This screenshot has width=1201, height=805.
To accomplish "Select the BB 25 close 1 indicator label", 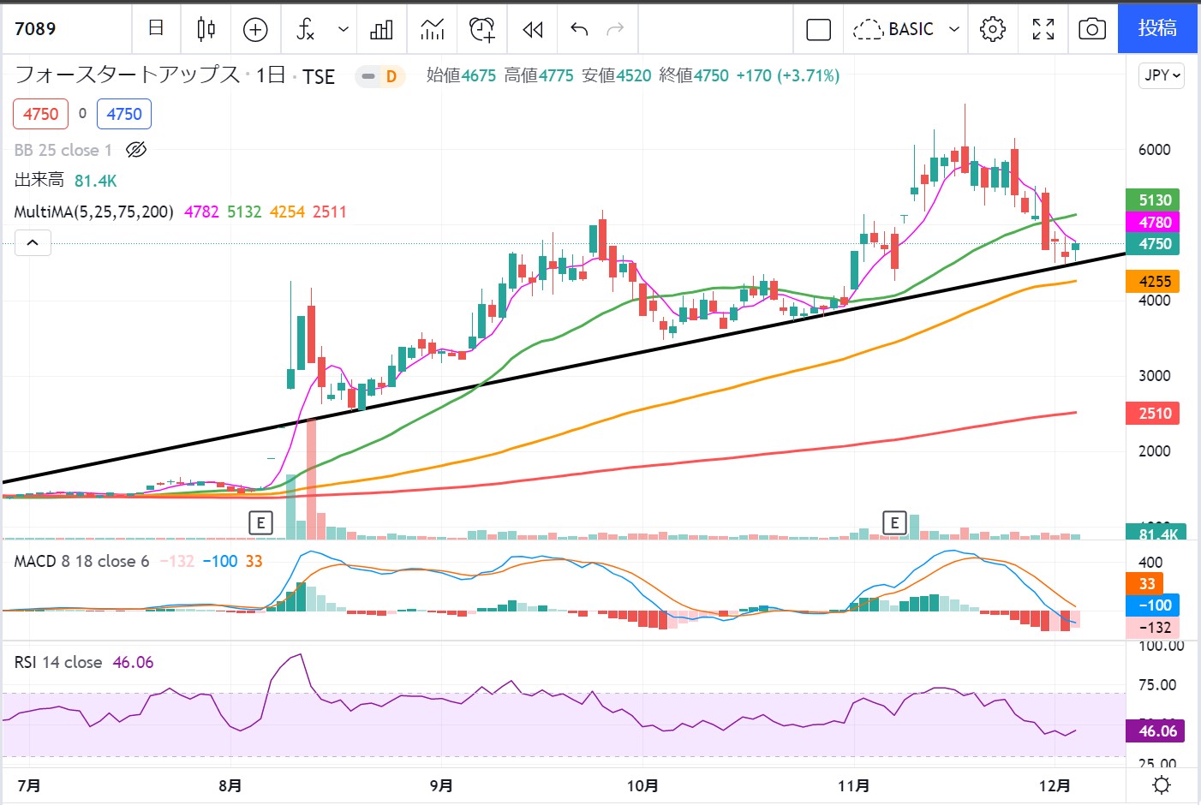I will coord(63,150).
